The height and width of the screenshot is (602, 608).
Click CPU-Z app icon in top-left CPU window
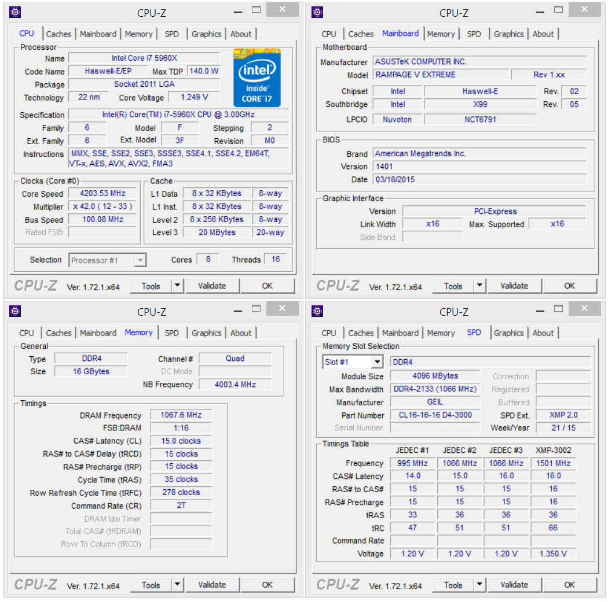(x=14, y=12)
